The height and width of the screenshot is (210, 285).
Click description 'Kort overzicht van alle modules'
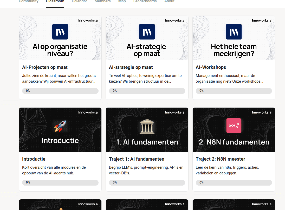[x=54, y=170]
